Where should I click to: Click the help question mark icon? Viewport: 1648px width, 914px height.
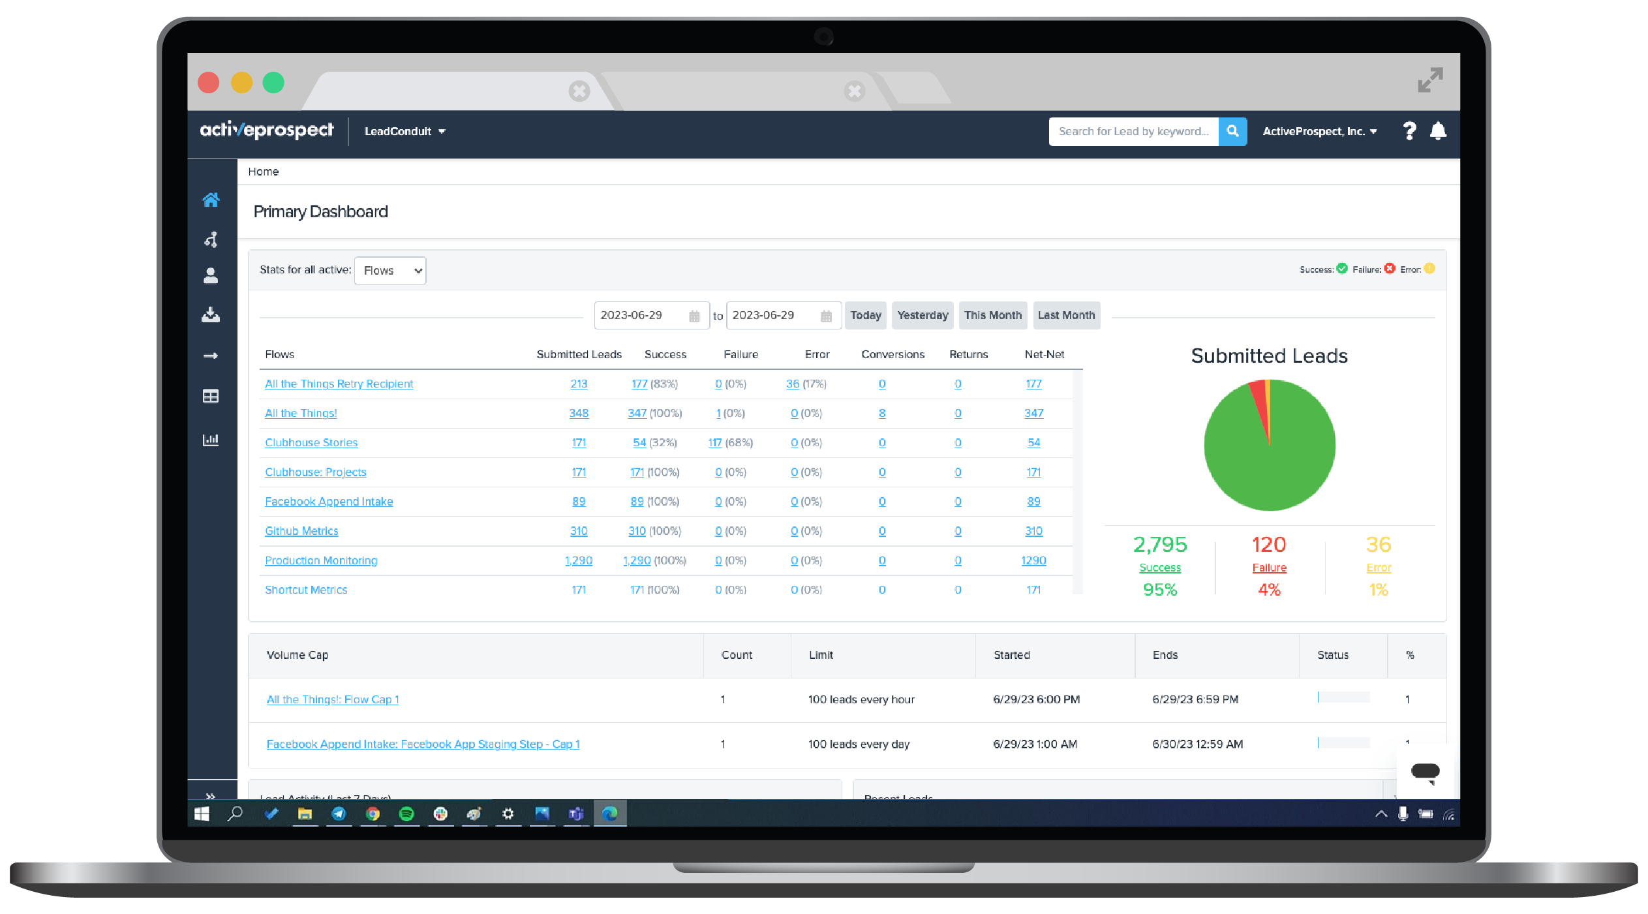point(1409,131)
